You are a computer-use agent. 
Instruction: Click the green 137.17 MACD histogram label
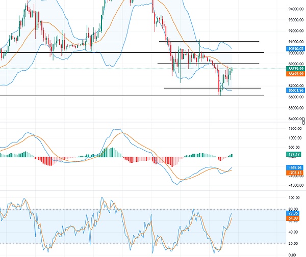pyautogui.click(x=294, y=154)
